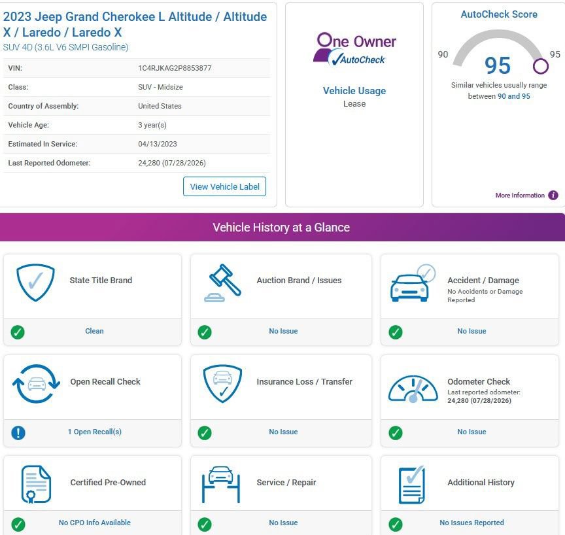
Task: Click the Service / Repair car lift icon
Action: coord(221,484)
